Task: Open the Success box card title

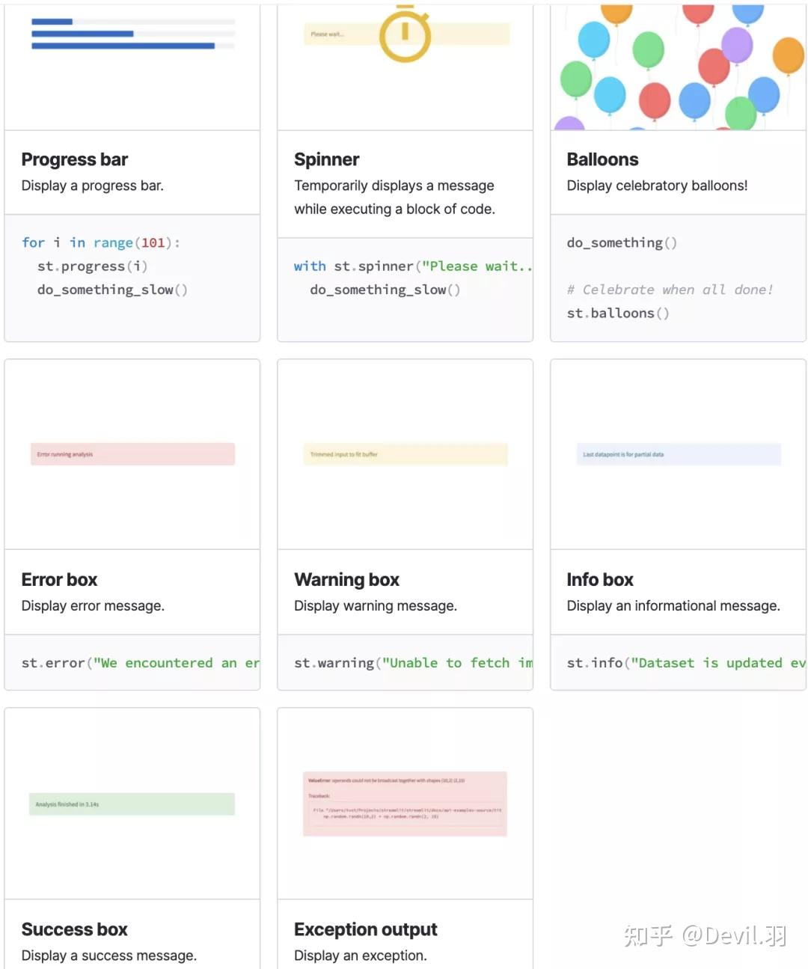Action: pos(74,929)
